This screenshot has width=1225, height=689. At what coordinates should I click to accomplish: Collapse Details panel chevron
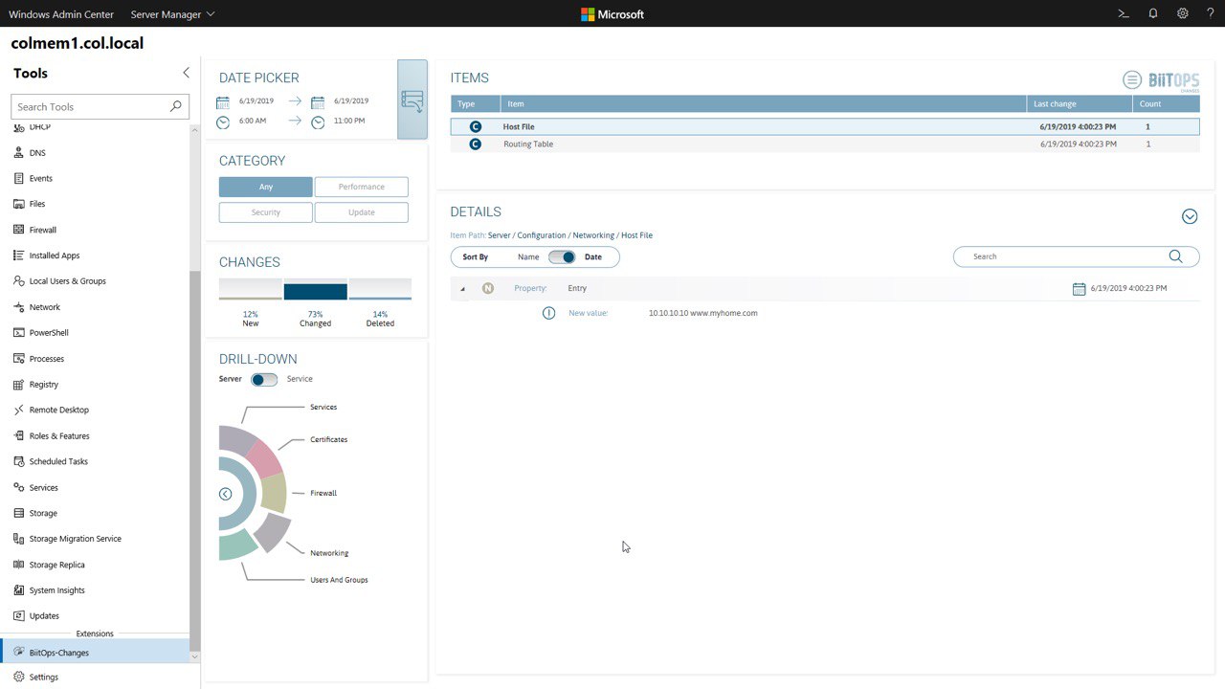[x=1190, y=216]
